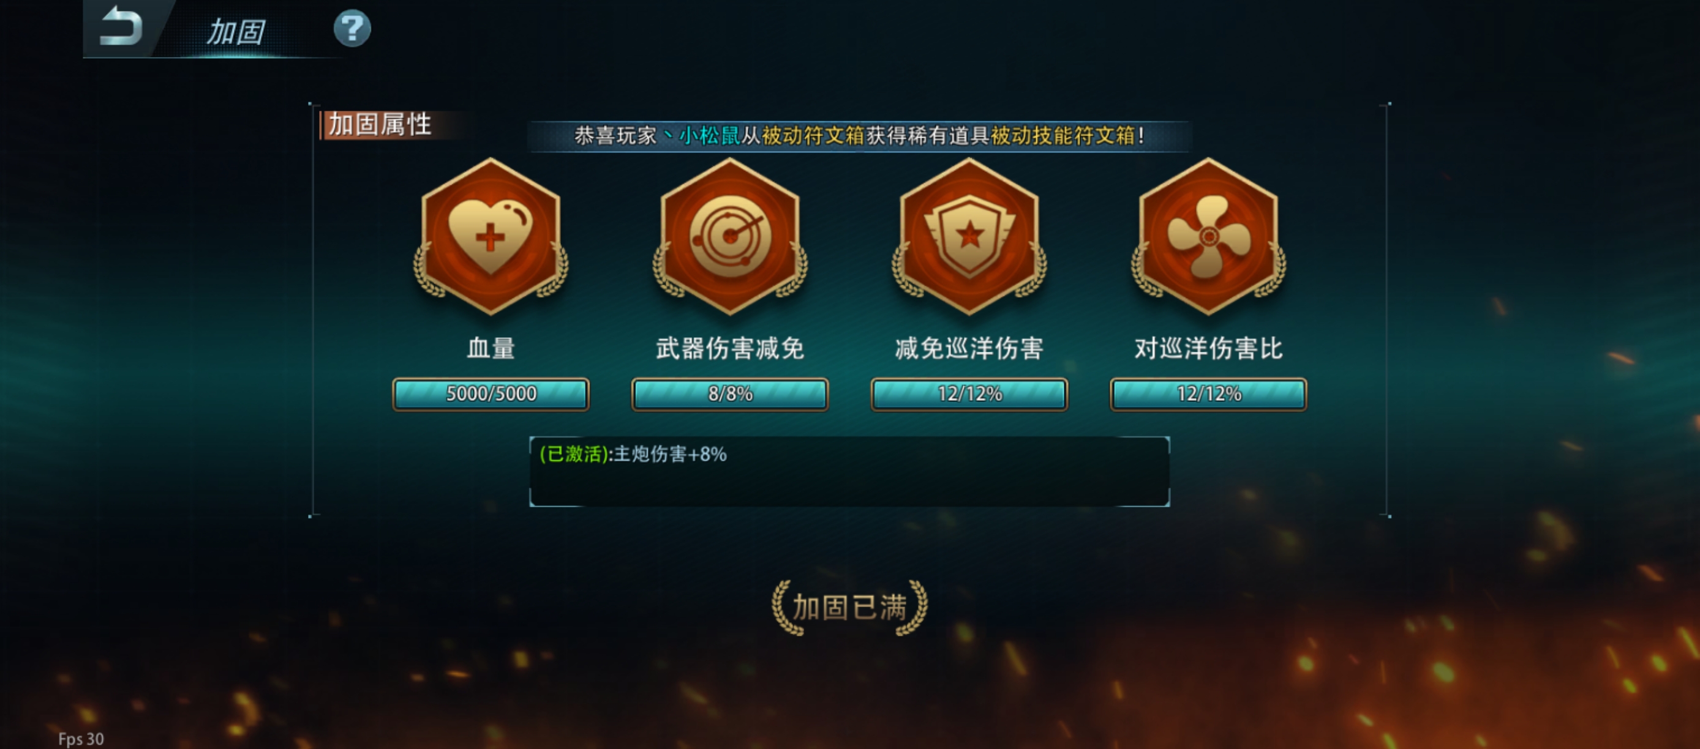Click the 被动技能符文箱 item link
The width and height of the screenshot is (1700, 749).
(1062, 136)
